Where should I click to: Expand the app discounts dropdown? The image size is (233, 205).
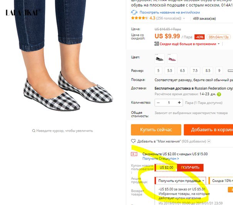pos(219,44)
